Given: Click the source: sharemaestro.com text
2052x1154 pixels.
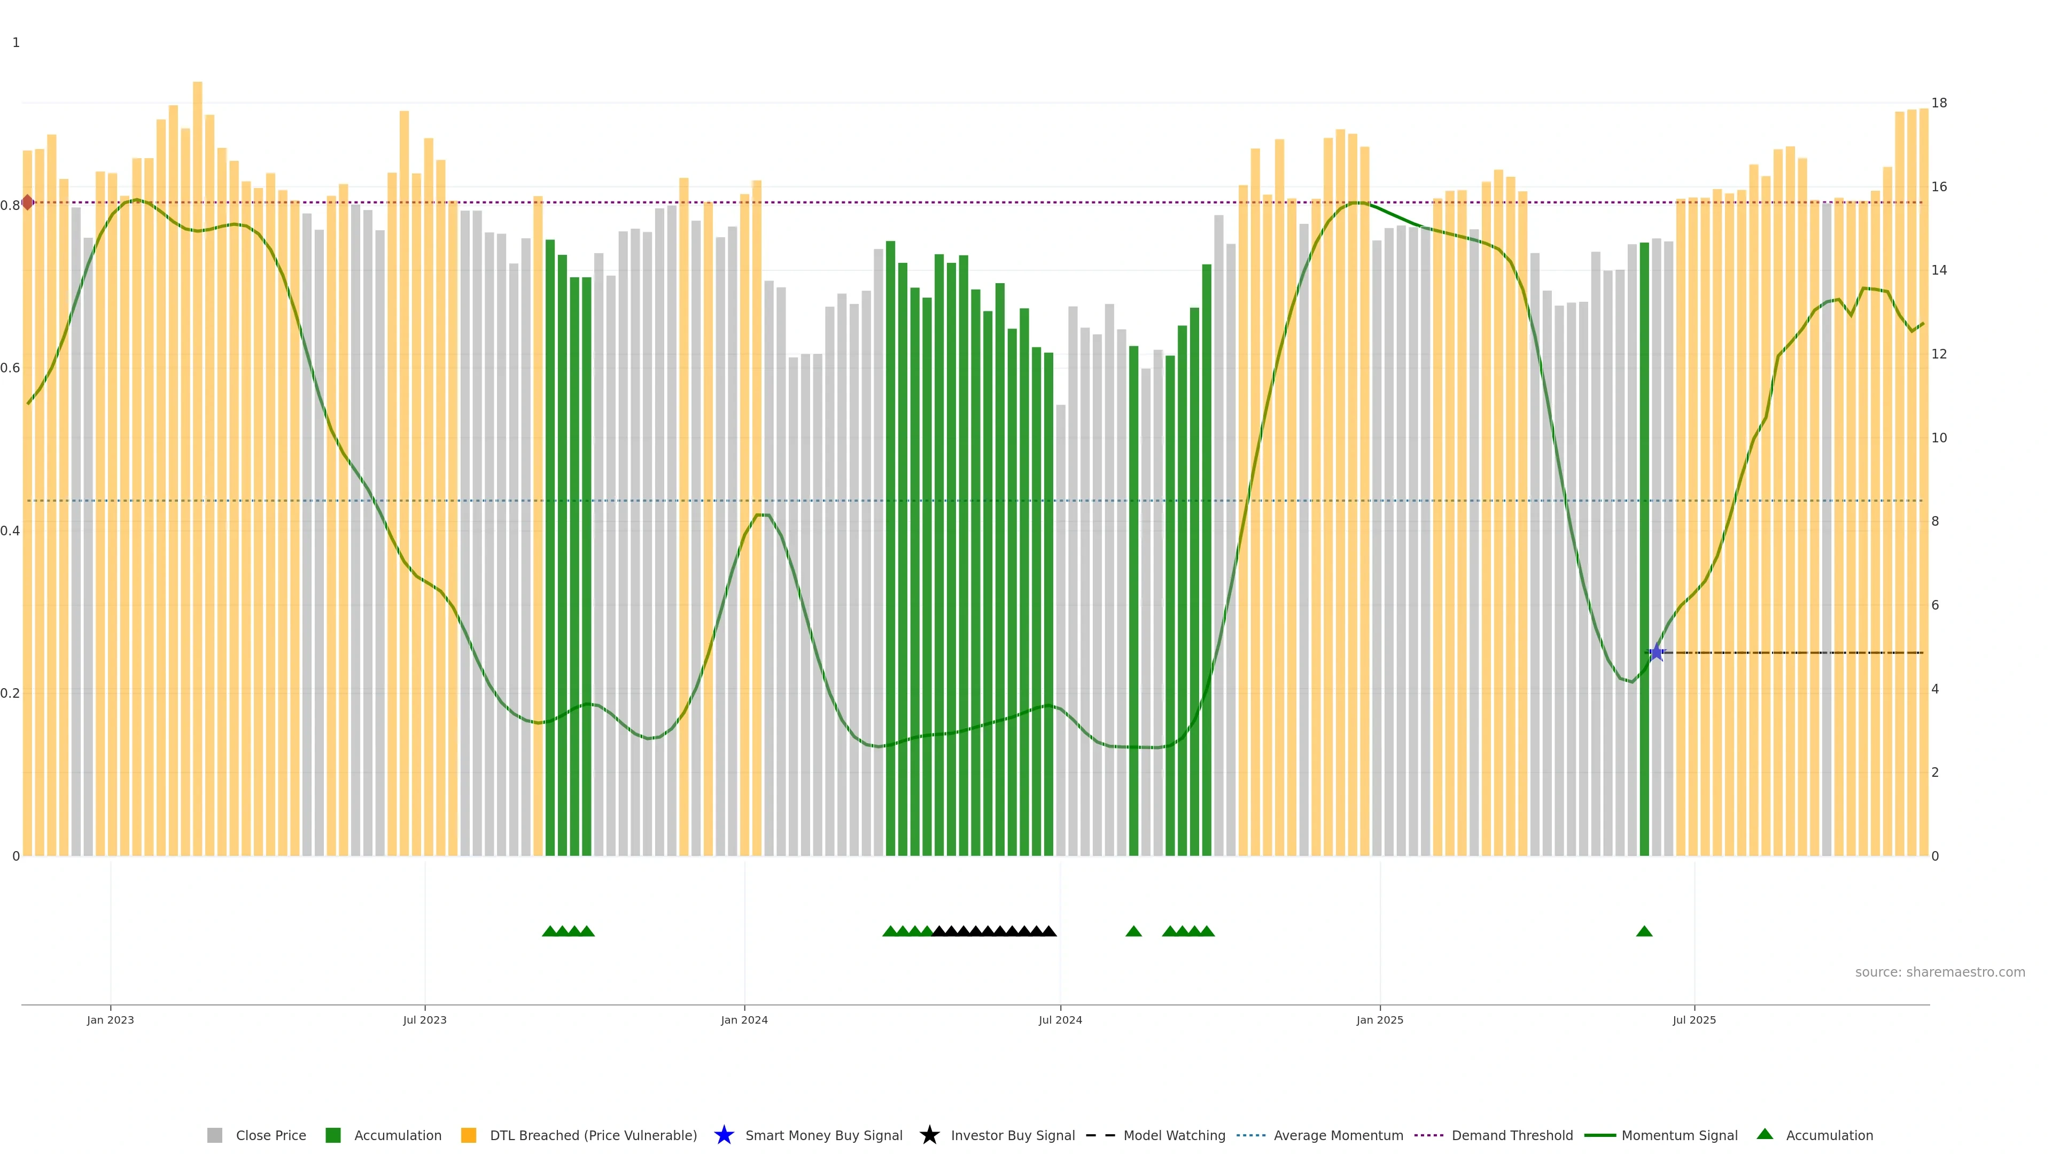Looking at the screenshot, I should 1940,972.
